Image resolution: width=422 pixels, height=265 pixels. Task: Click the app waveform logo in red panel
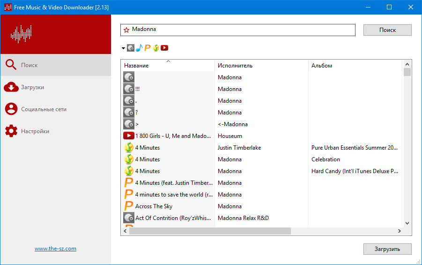21,34
